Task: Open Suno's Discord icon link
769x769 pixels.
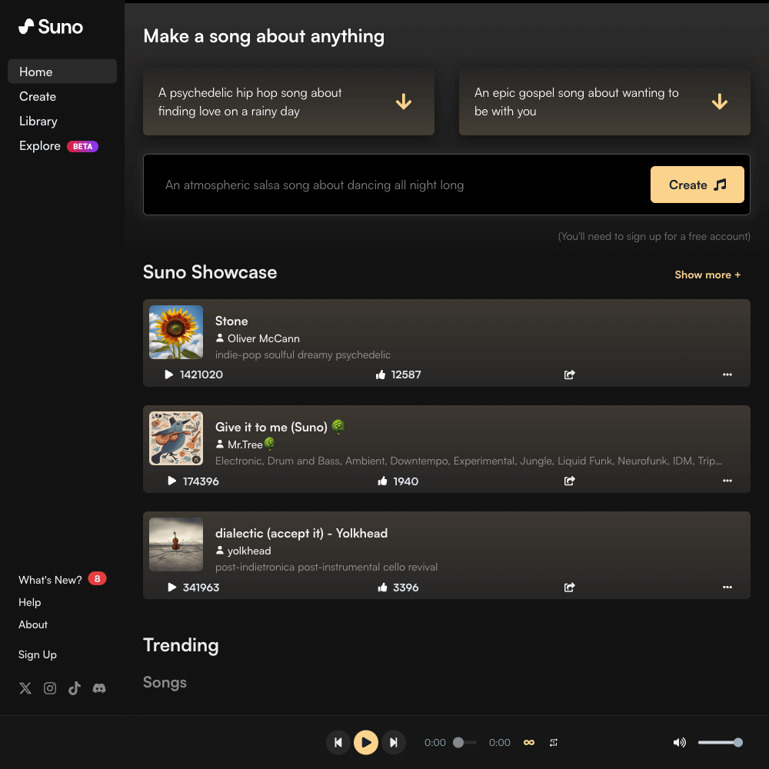Action: point(99,688)
